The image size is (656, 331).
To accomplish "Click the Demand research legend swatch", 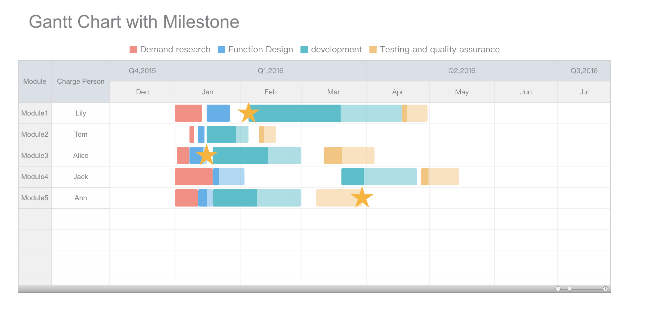I will [133, 50].
